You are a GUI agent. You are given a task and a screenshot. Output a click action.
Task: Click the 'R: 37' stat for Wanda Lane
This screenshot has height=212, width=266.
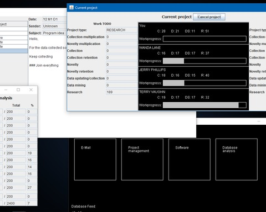205,53
